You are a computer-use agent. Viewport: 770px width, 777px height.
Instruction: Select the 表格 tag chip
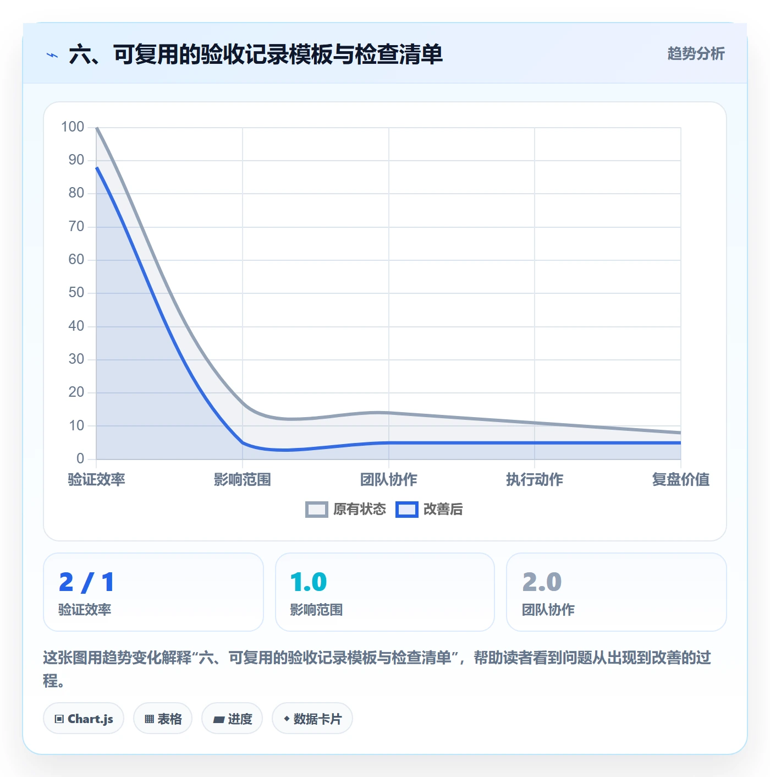coord(163,718)
